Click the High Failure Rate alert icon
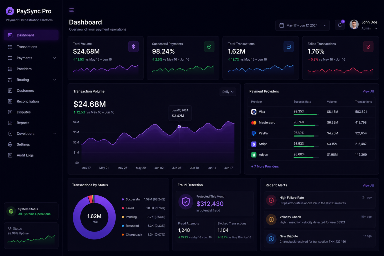 click(x=271, y=200)
